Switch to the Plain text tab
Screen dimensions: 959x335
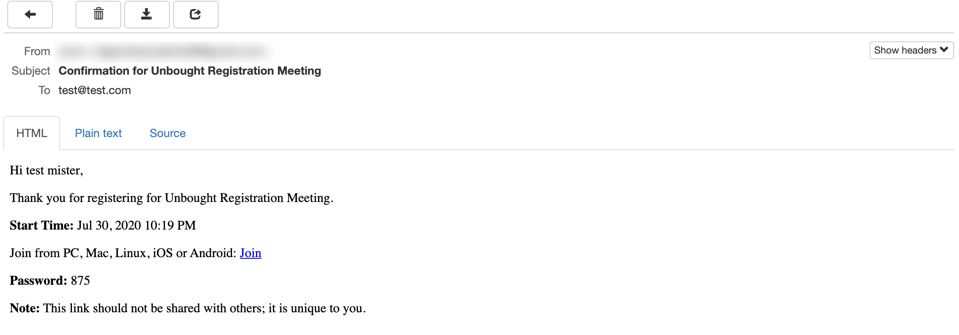coord(98,133)
